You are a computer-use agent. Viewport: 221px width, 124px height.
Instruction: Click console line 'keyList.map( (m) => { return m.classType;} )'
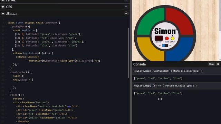[165, 86]
